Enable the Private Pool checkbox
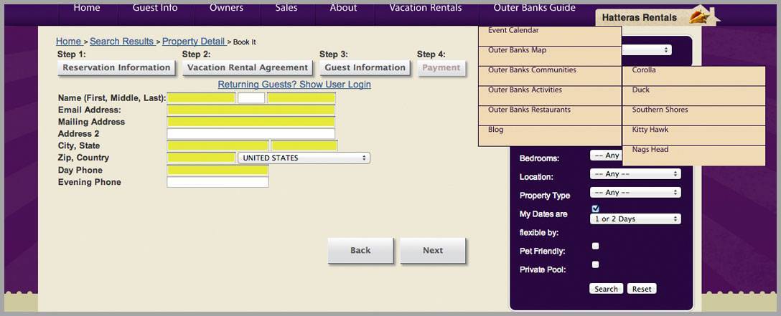The height and width of the screenshot is (316, 781). click(595, 264)
